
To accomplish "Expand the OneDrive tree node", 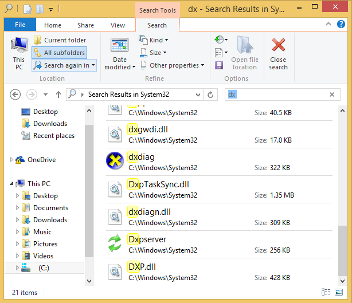I will (11, 159).
